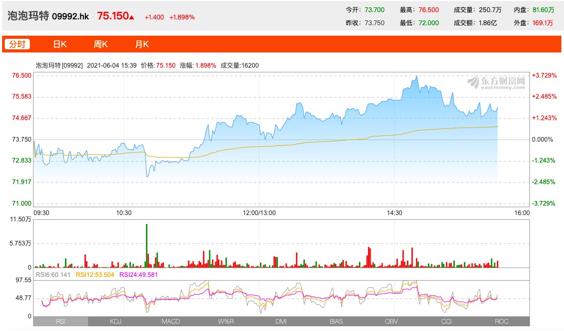Click the 成交额 value 1.86亿
Image resolution: width=564 pixels, height=331 pixels.
pyautogui.click(x=488, y=23)
